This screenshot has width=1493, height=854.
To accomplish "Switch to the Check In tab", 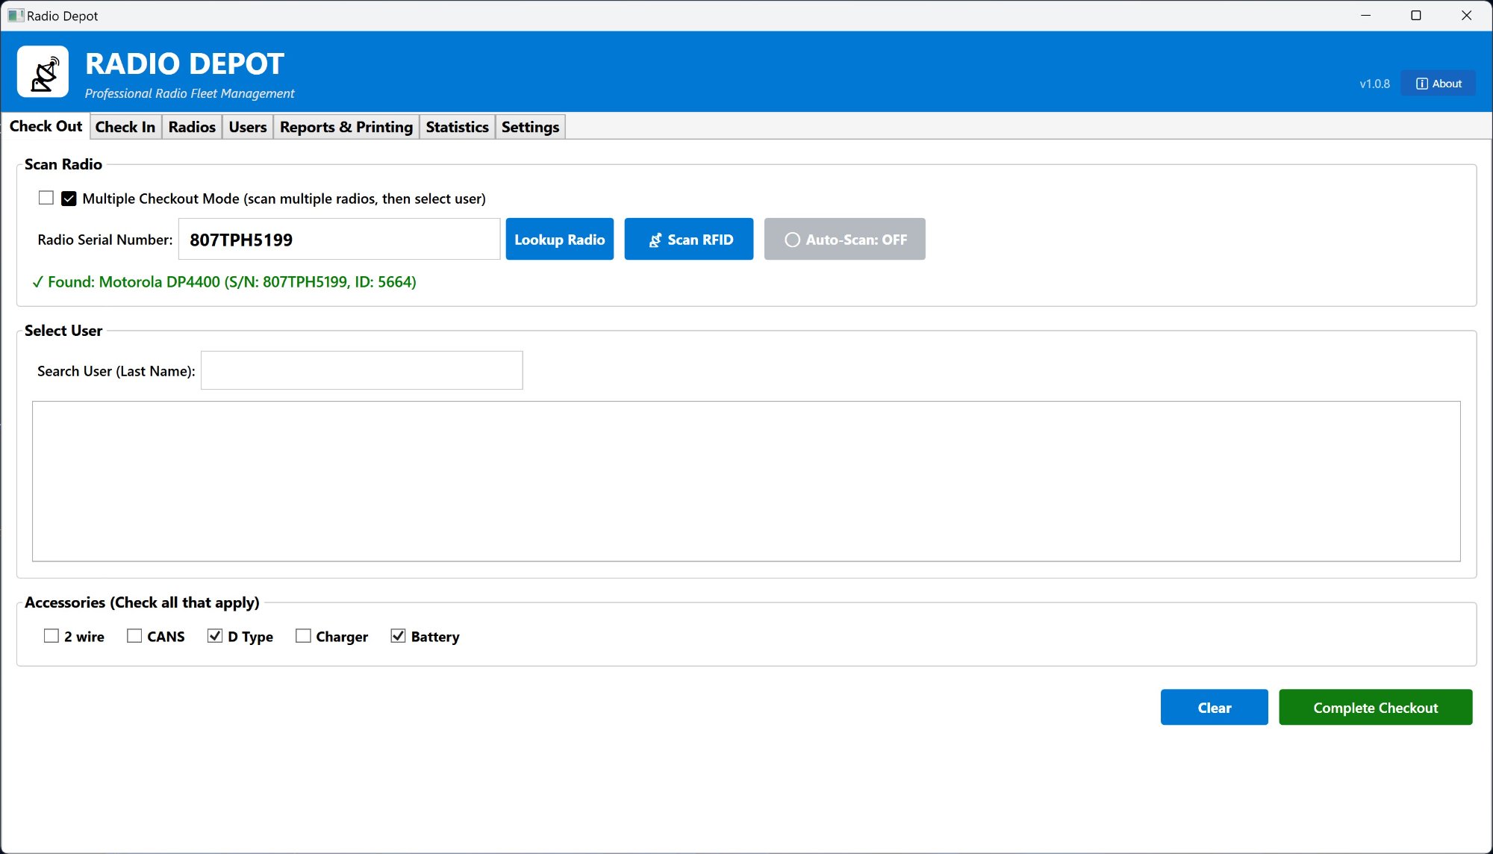I will pyautogui.click(x=125, y=127).
